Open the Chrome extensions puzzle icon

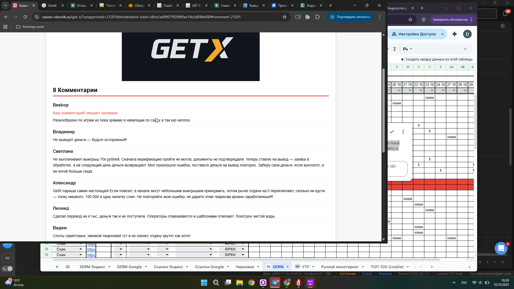pos(318,17)
